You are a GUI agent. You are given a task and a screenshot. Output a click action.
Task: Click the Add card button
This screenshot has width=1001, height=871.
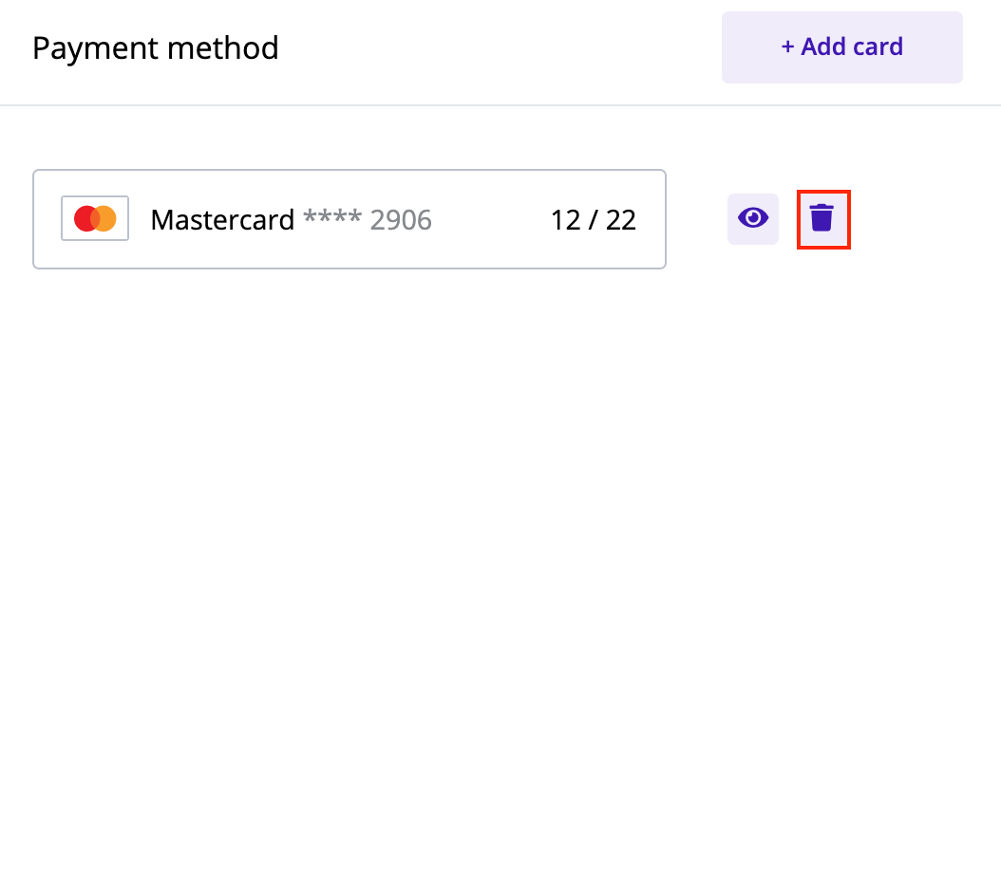842,47
